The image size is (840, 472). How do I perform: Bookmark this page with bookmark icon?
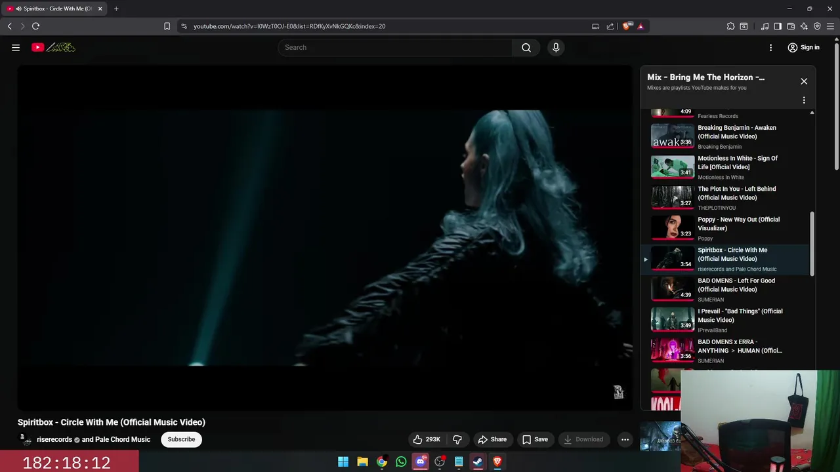click(x=167, y=26)
